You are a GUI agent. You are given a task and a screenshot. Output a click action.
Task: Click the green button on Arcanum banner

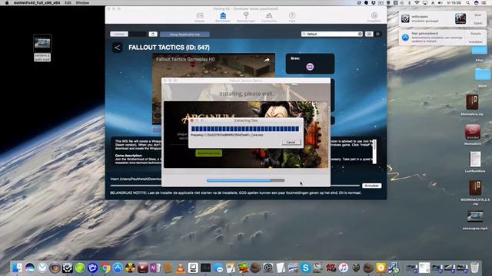(x=208, y=153)
